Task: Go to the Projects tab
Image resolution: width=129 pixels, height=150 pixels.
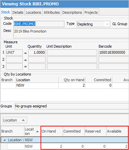Action: [x=91, y=12]
